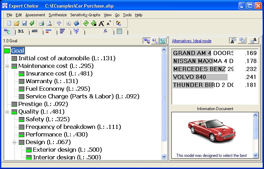Open the File menu
Screen dimensions: 264x169
pyautogui.click(x=9, y=15)
